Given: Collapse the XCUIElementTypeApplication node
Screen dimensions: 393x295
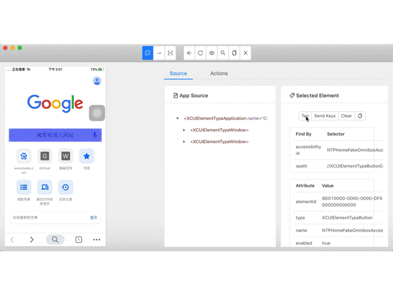Looking at the screenshot, I should [177, 119].
